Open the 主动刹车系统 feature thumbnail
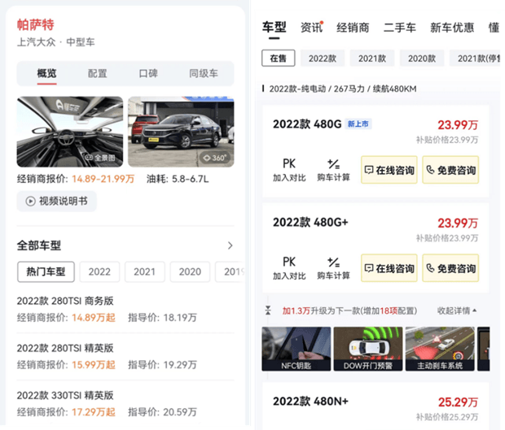505x430 pixels. pos(440,349)
